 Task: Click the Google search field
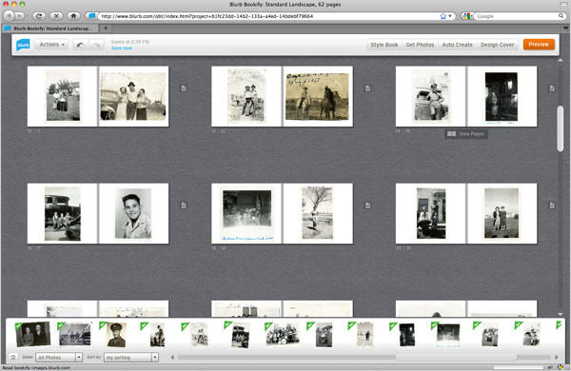click(x=517, y=16)
